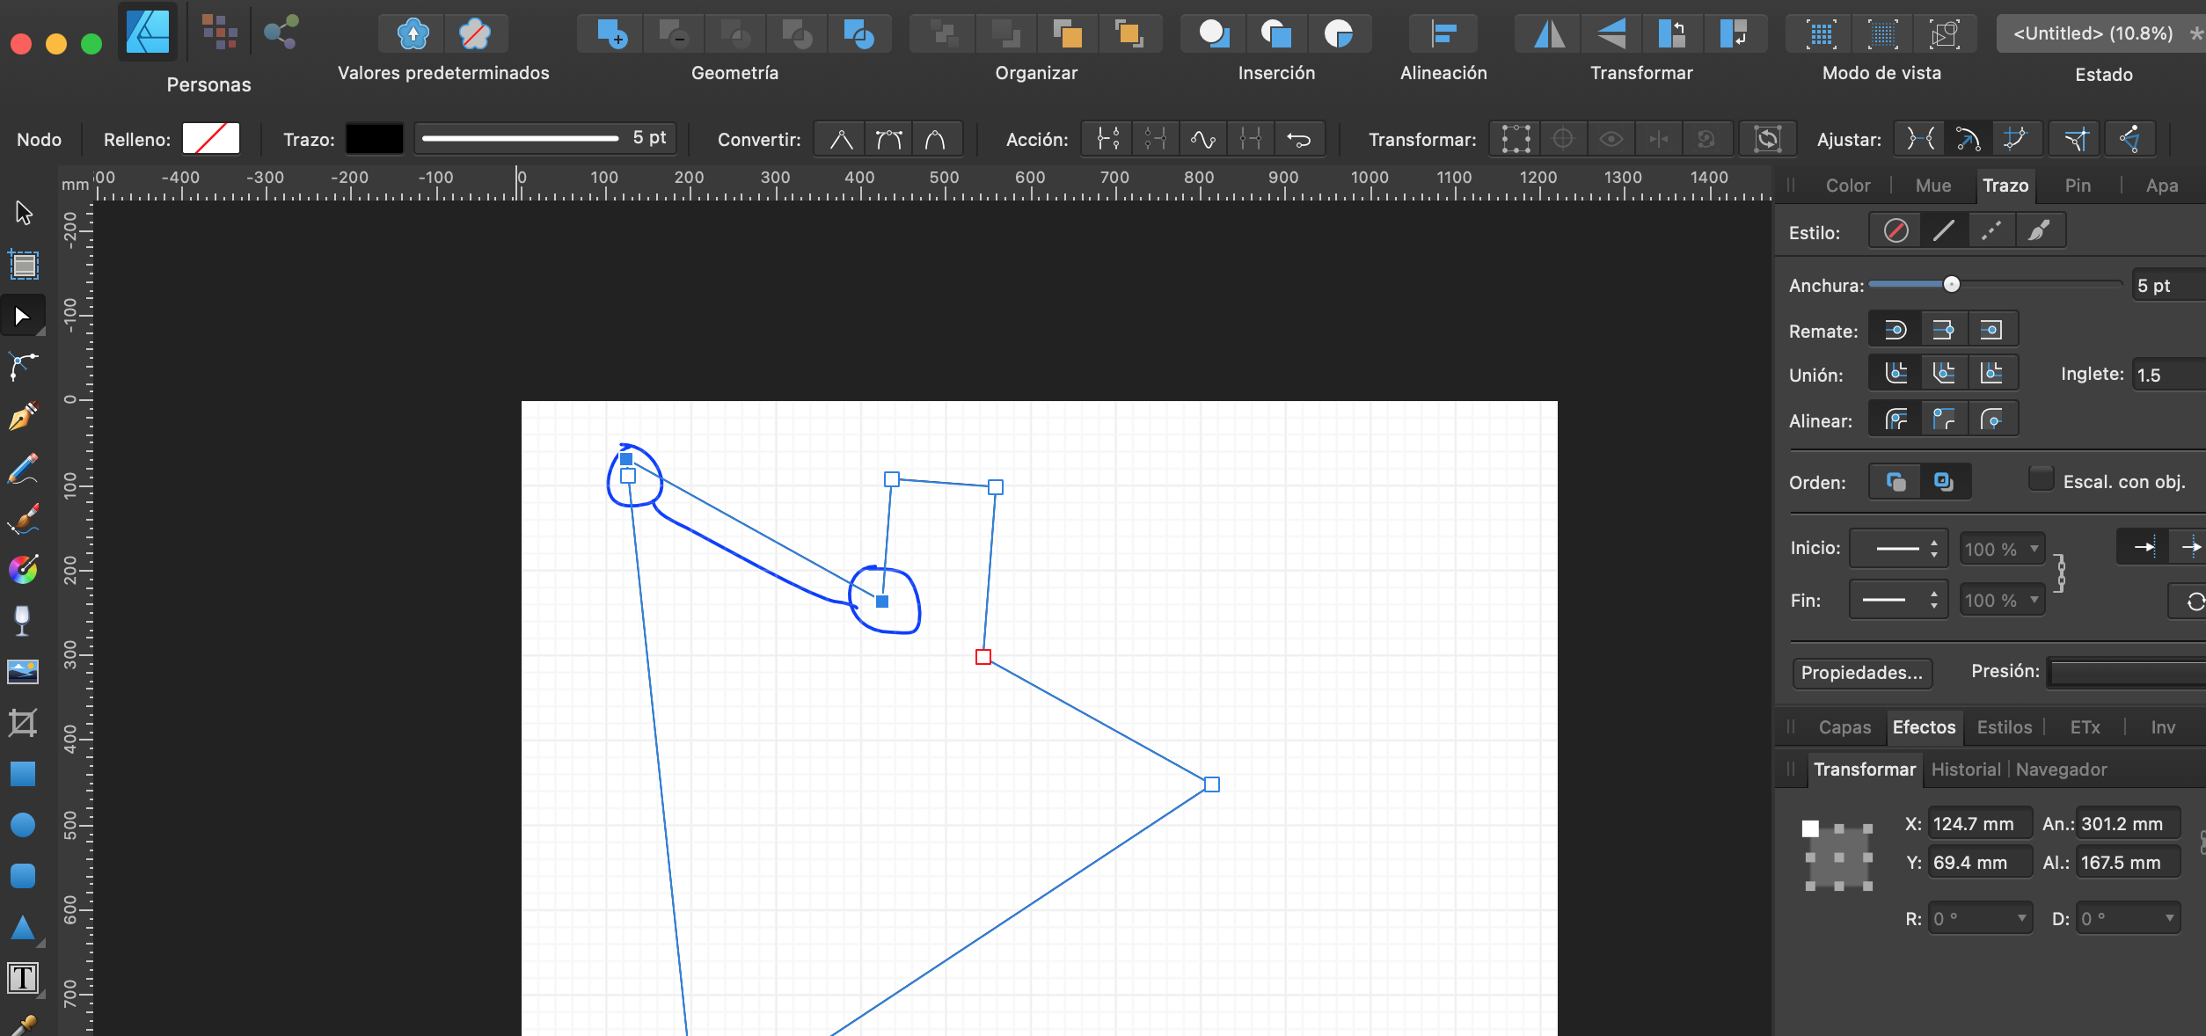Toggle the no-stroke style under Estilo
The height and width of the screenshot is (1036, 2206).
click(x=1896, y=230)
